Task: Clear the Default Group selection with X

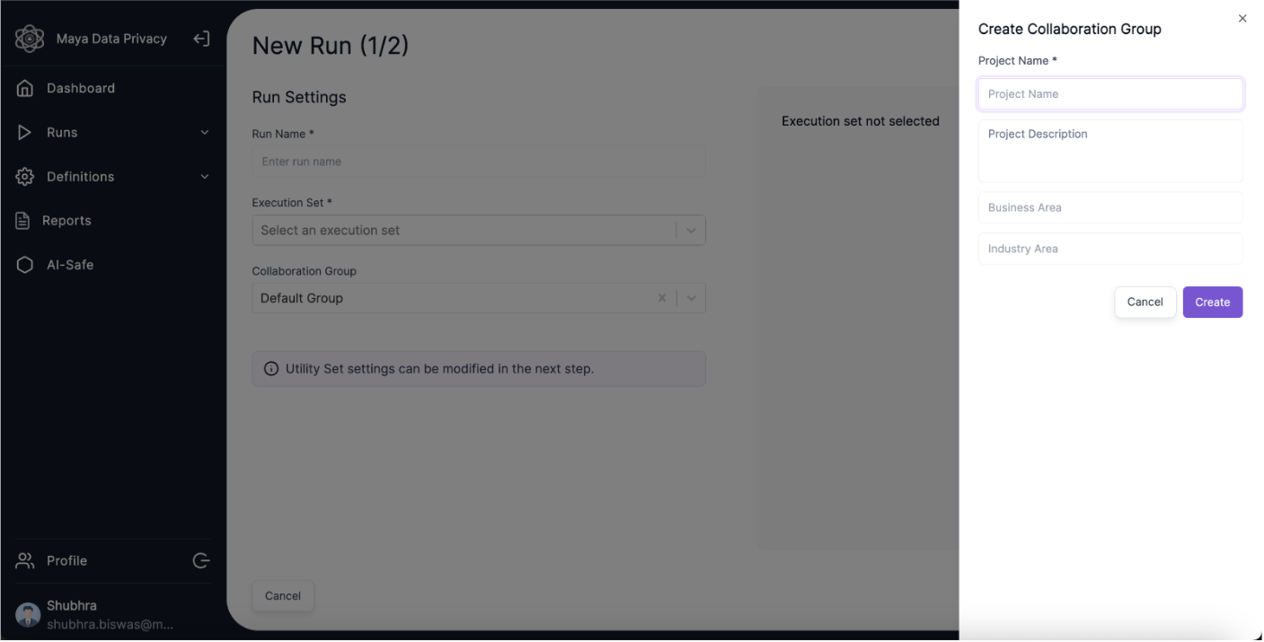Action: tap(662, 298)
